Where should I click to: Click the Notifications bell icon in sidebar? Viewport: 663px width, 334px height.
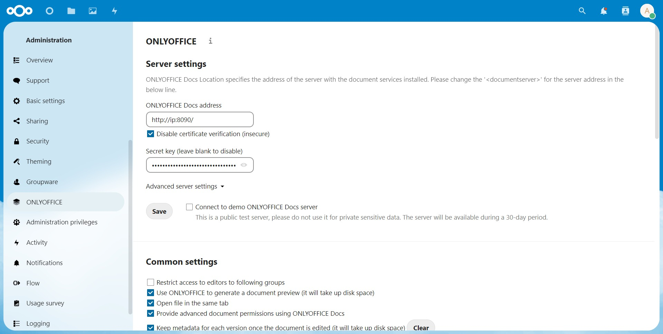(x=16, y=263)
